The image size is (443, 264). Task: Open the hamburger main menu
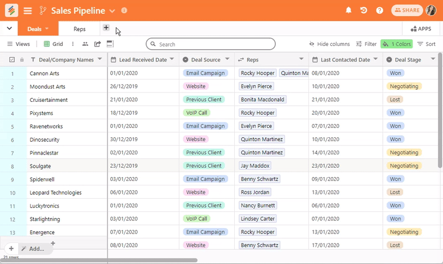27,11
